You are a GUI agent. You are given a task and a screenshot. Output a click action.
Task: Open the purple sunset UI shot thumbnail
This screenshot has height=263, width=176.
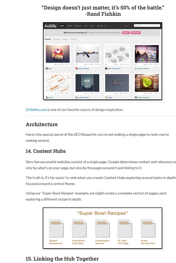(147, 54)
